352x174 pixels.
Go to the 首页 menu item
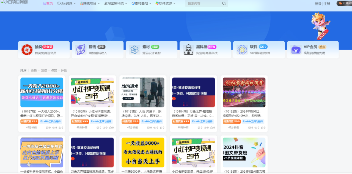48,4
